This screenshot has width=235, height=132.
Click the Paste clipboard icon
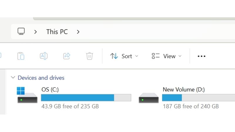21,56
